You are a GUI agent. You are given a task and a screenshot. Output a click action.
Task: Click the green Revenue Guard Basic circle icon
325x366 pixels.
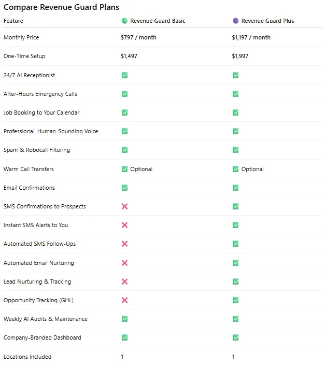[x=124, y=21]
